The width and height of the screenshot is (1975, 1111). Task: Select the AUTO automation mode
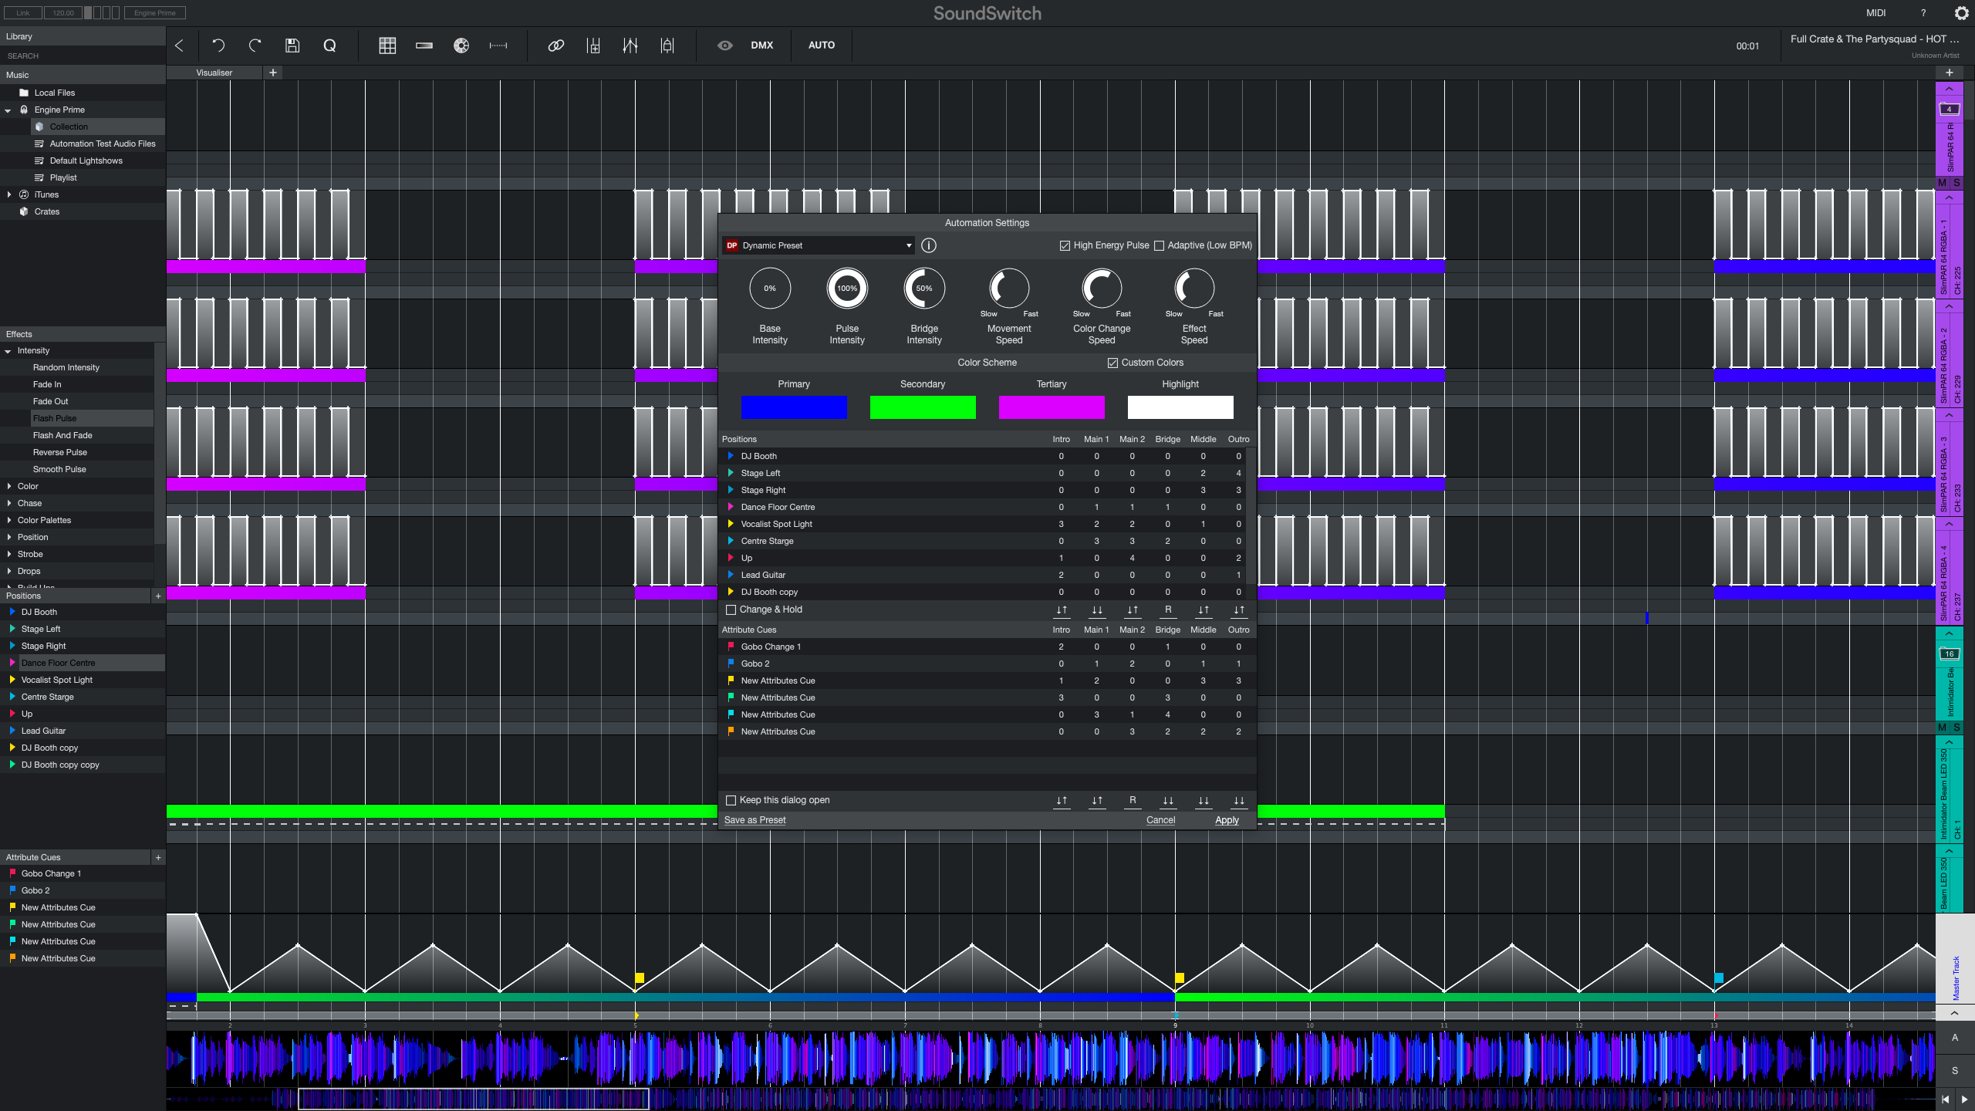pyautogui.click(x=819, y=45)
